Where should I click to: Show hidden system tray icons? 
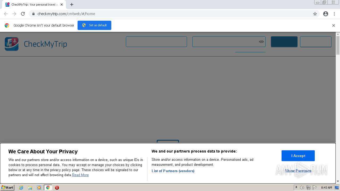[296, 188]
